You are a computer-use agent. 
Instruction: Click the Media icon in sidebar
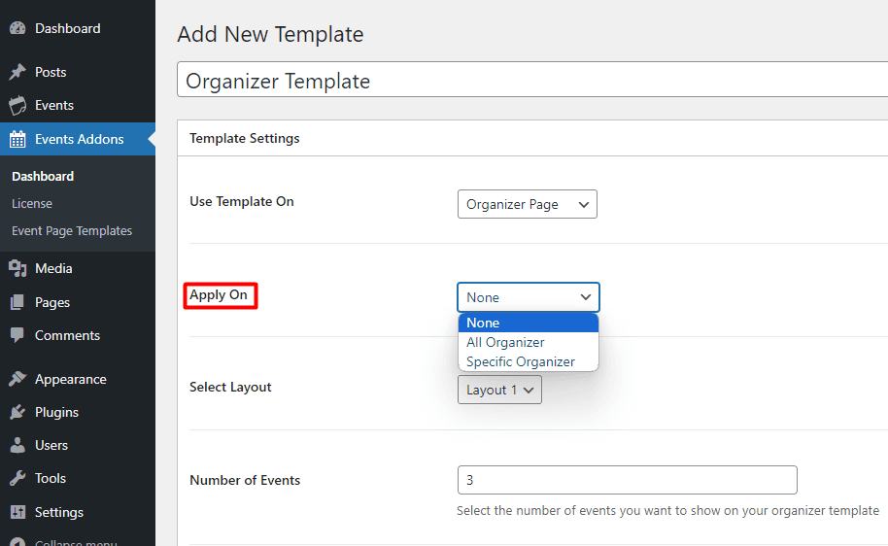tap(17, 269)
